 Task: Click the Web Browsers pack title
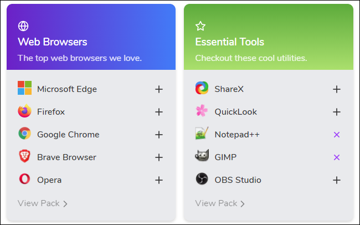pyautogui.click(x=52, y=42)
